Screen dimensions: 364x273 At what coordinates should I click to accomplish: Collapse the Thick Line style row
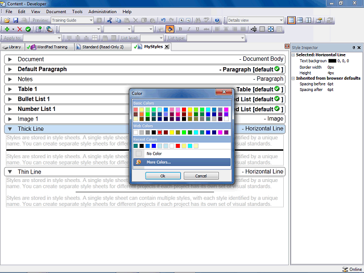tap(10, 129)
